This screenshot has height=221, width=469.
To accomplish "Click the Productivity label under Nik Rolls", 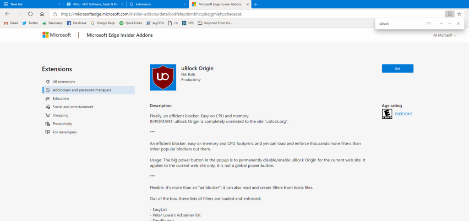I will pos(191,79).
